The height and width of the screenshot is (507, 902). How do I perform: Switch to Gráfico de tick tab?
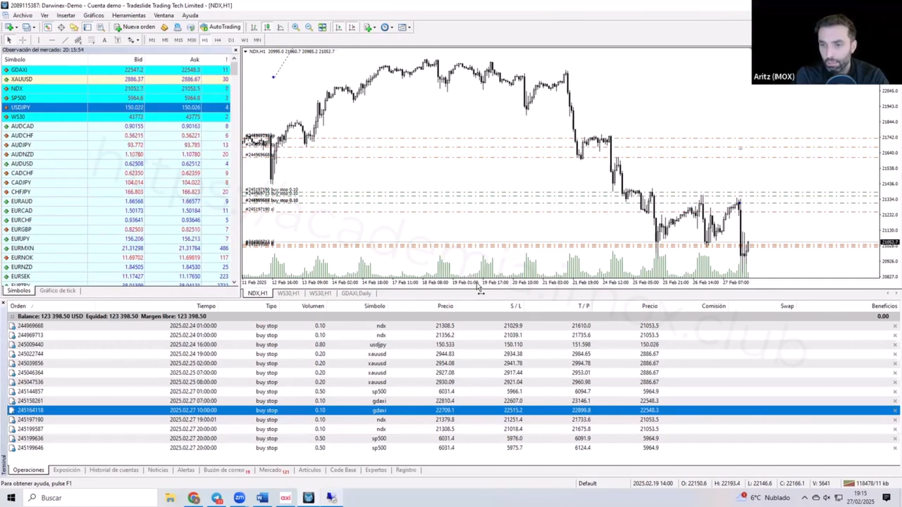58,291
